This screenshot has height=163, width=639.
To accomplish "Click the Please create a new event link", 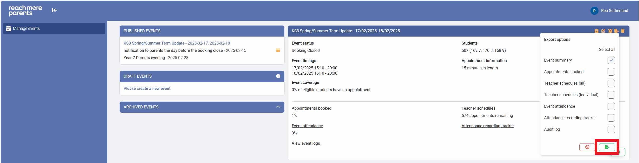I will click(147, 88).
